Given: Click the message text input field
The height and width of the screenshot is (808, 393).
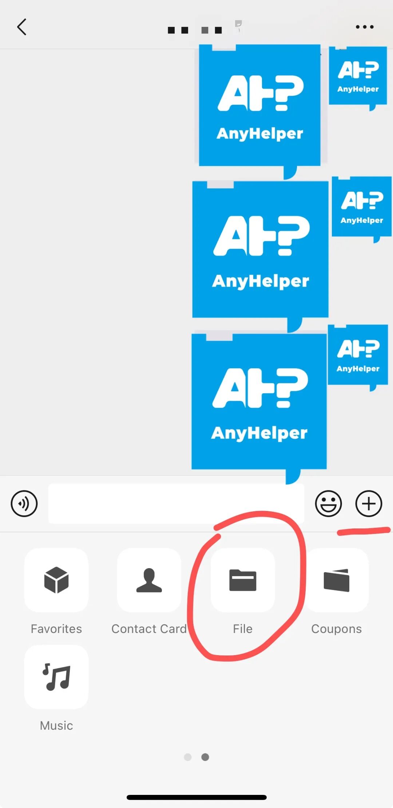Looking at the screenshot, I should click(x=176, y=504).
